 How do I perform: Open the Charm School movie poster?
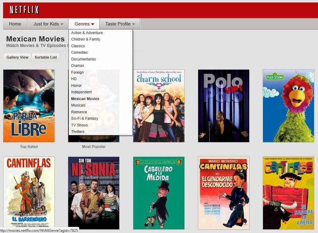(x=159, y=106)
